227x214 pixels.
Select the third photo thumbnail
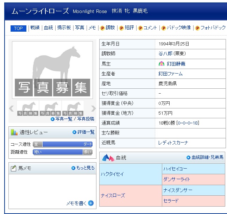click(73, 108)
